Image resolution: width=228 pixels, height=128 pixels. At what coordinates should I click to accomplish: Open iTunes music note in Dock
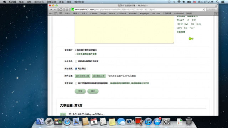[x=148, y=122]
